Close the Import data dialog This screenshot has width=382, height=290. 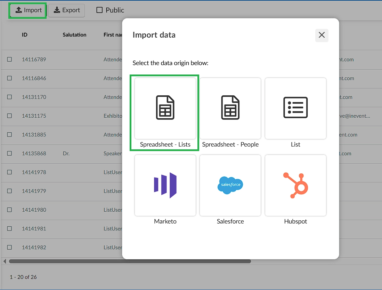click(322, 35)
